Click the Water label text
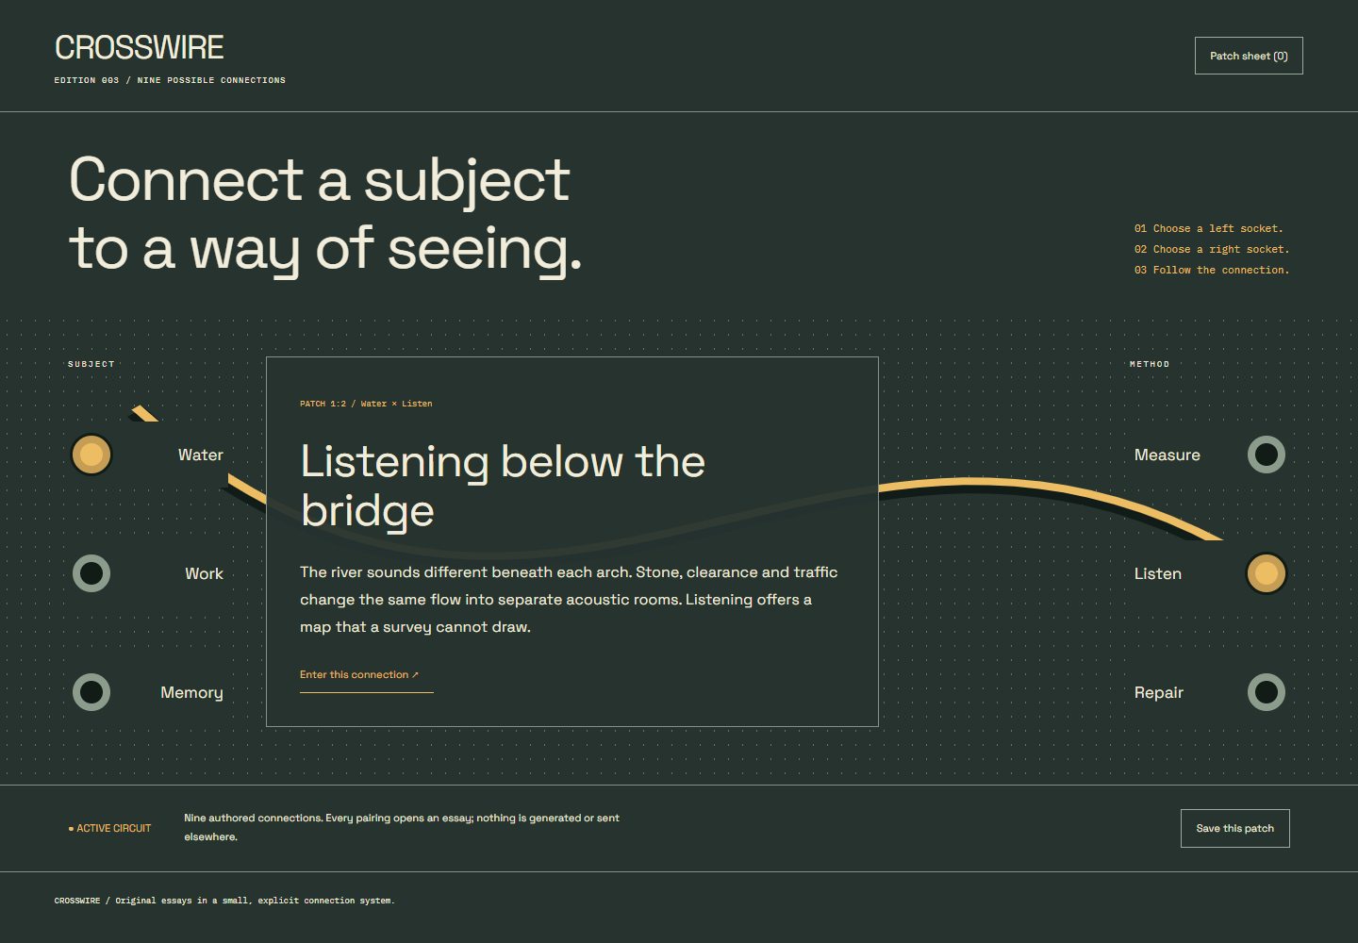The width and height of the screenshot is (1358, 943). point(201,455)
